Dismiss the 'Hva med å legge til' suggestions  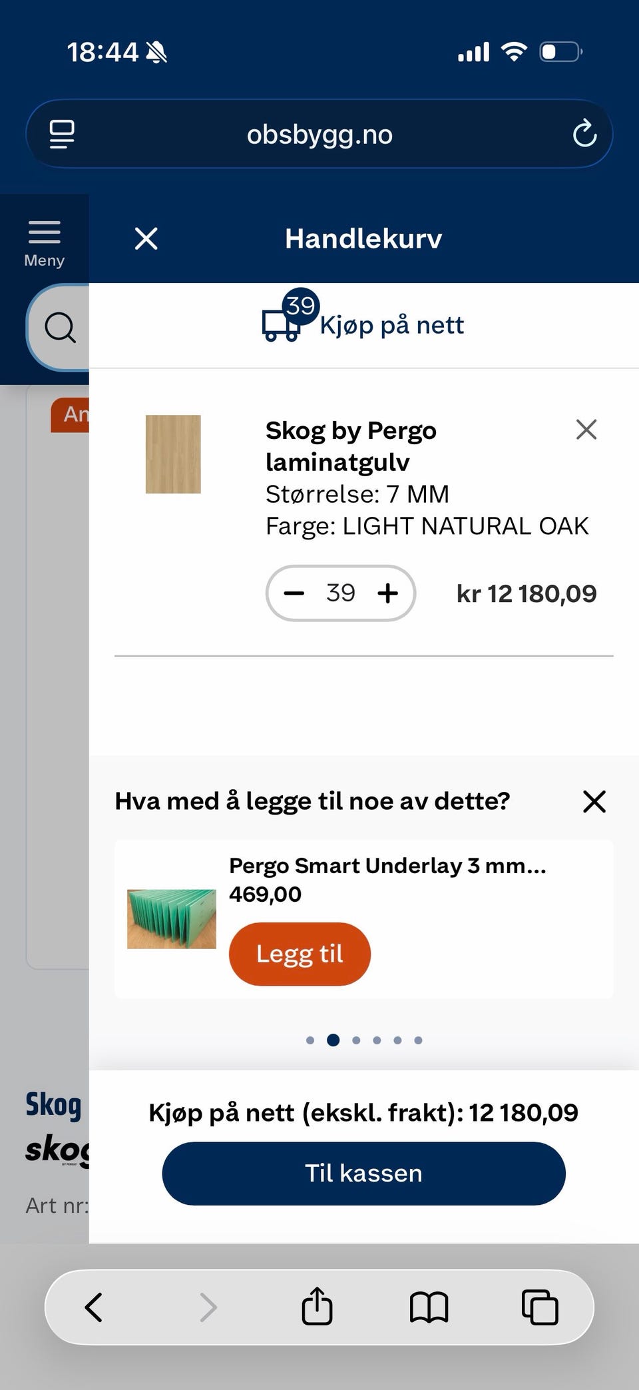point(594,801)
